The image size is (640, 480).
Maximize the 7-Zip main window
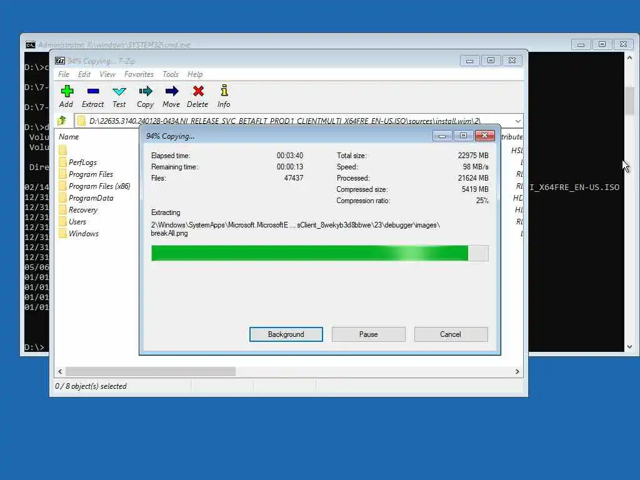tap(491, 61)
